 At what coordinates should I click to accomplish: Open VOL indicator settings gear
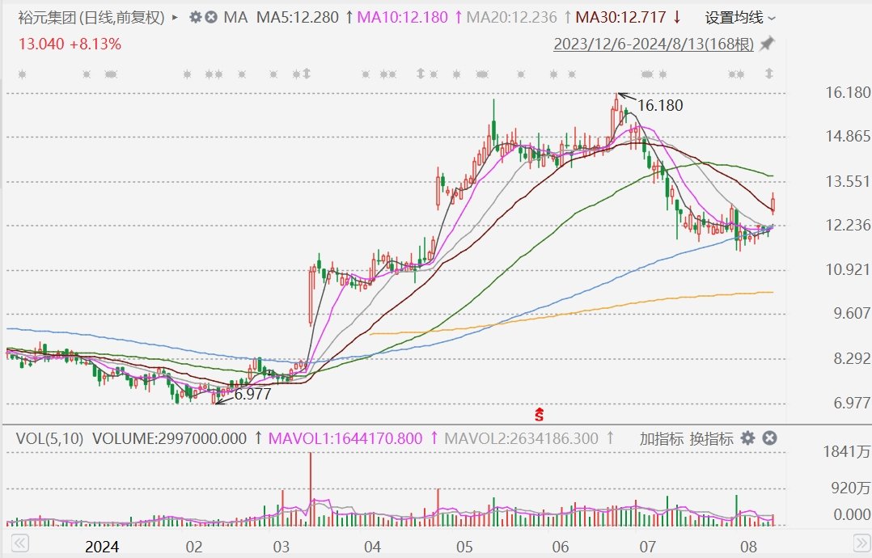click(x=748, y=438)
